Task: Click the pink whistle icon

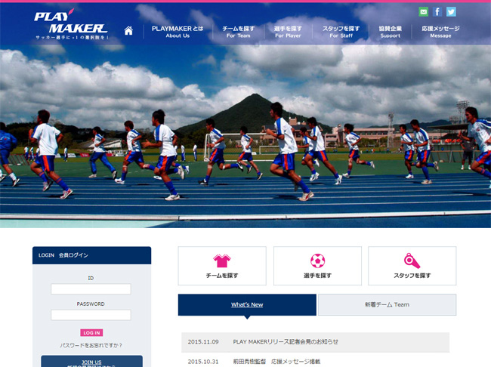Action: 412,261
